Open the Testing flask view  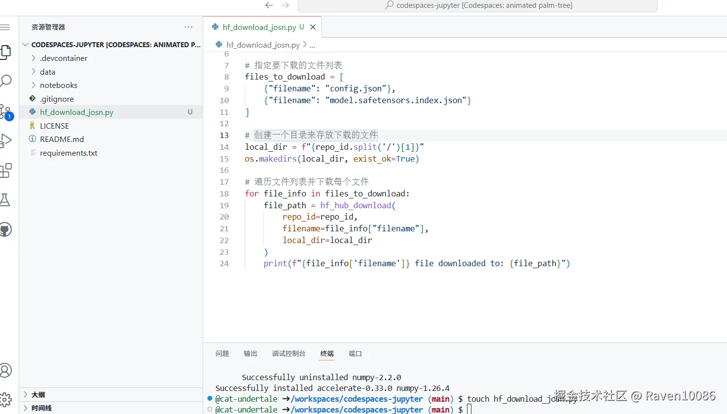pos(5,200)
